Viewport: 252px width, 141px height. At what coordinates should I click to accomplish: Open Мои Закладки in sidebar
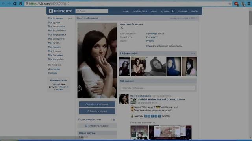click(55, 55)
